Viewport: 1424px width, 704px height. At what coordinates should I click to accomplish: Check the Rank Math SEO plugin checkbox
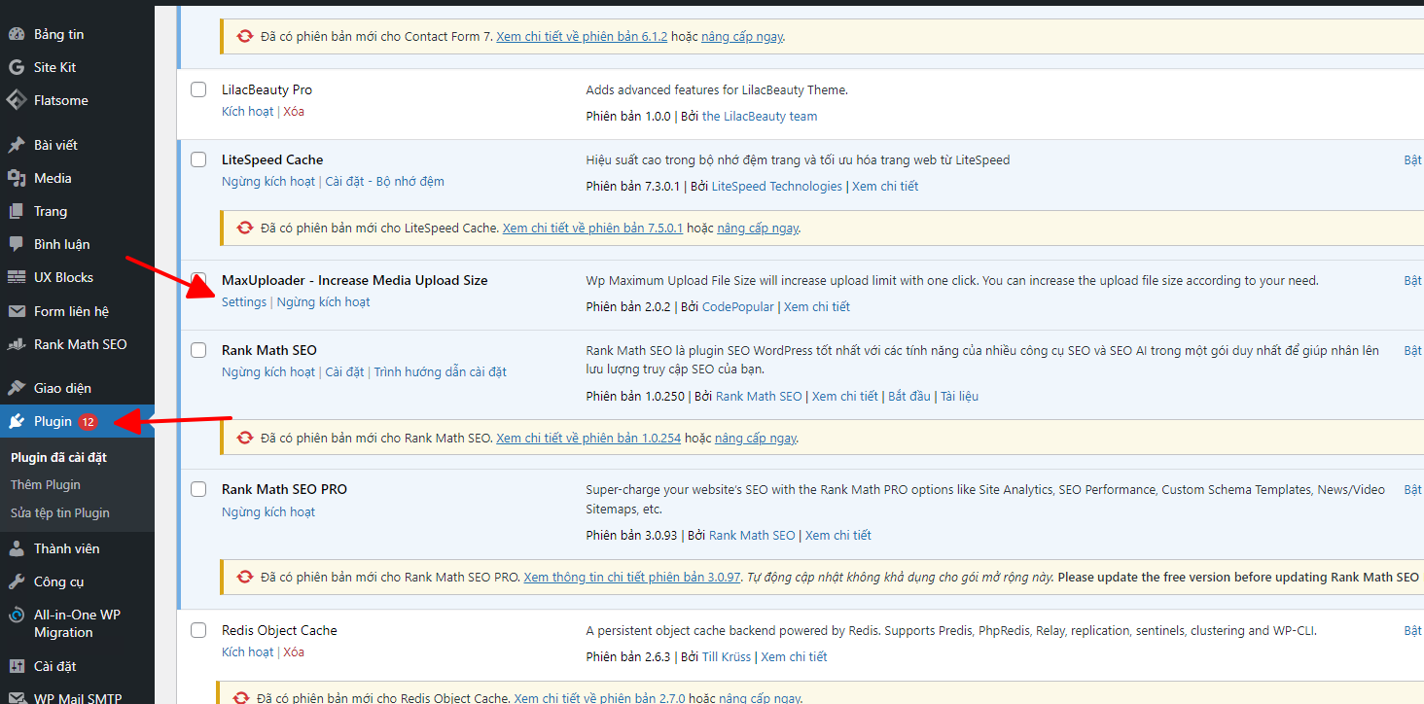click(x=198, y=350)
